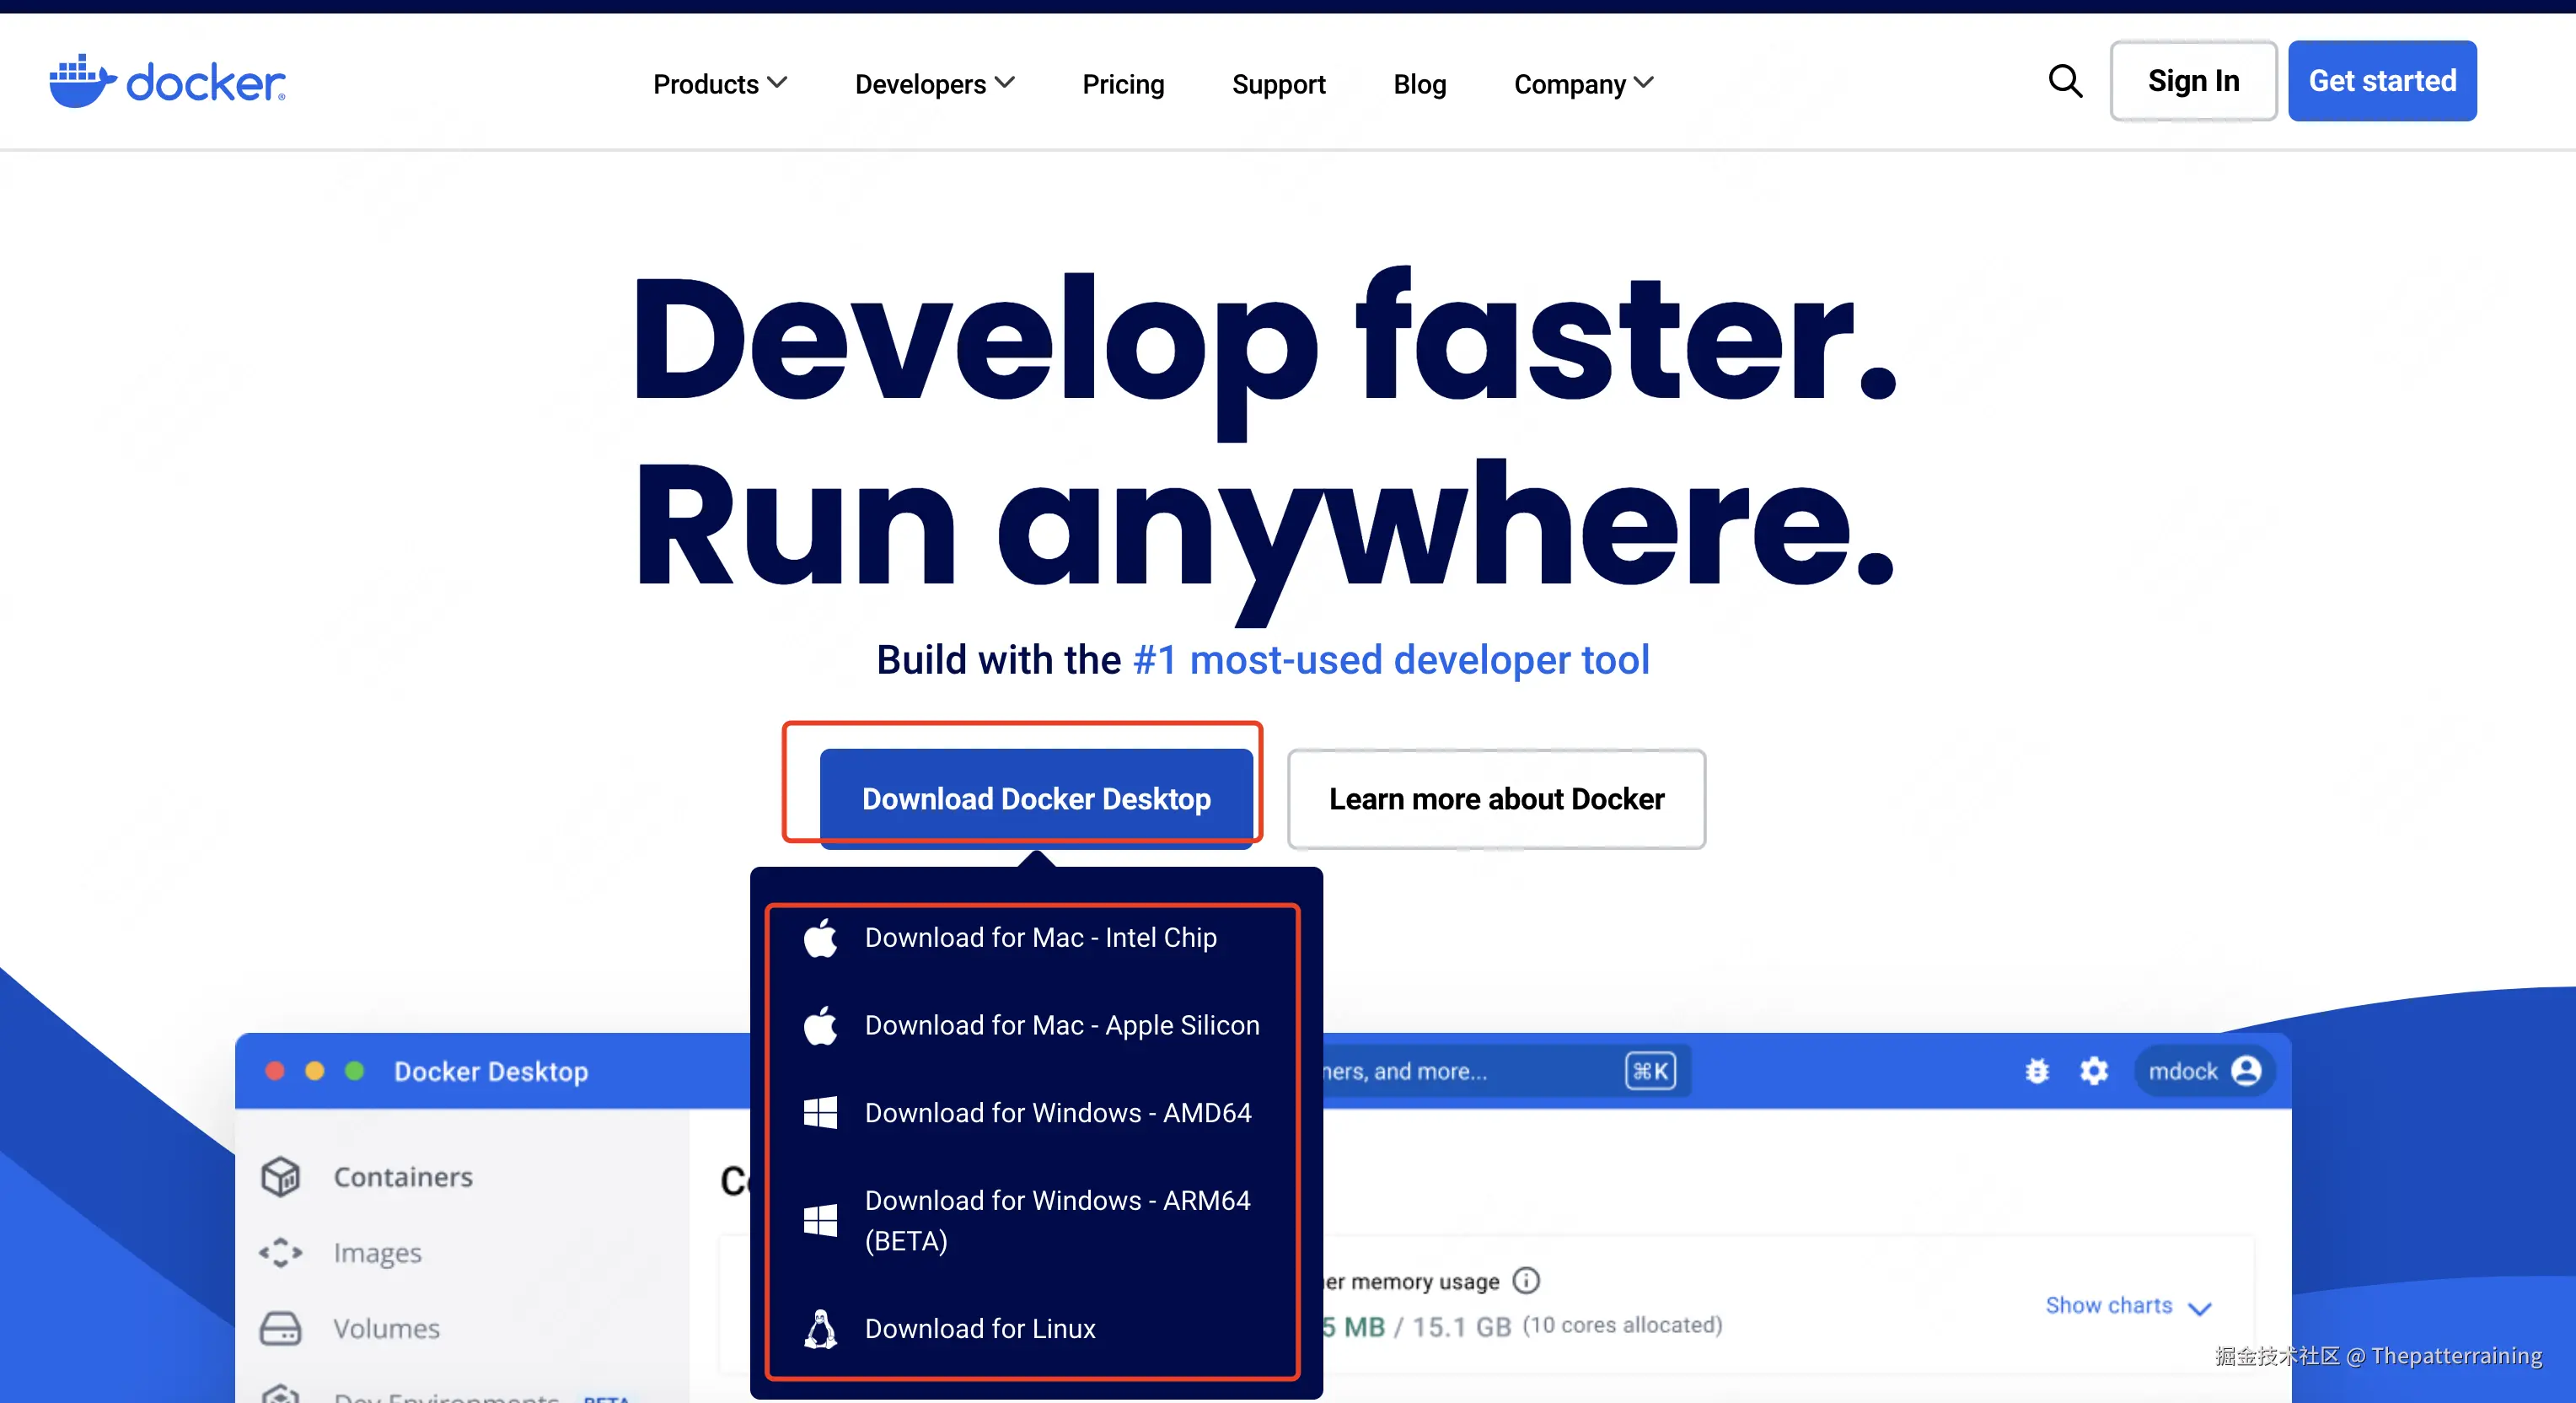
Task: Click Learn more about Docker button
Action: point(1496,799)
